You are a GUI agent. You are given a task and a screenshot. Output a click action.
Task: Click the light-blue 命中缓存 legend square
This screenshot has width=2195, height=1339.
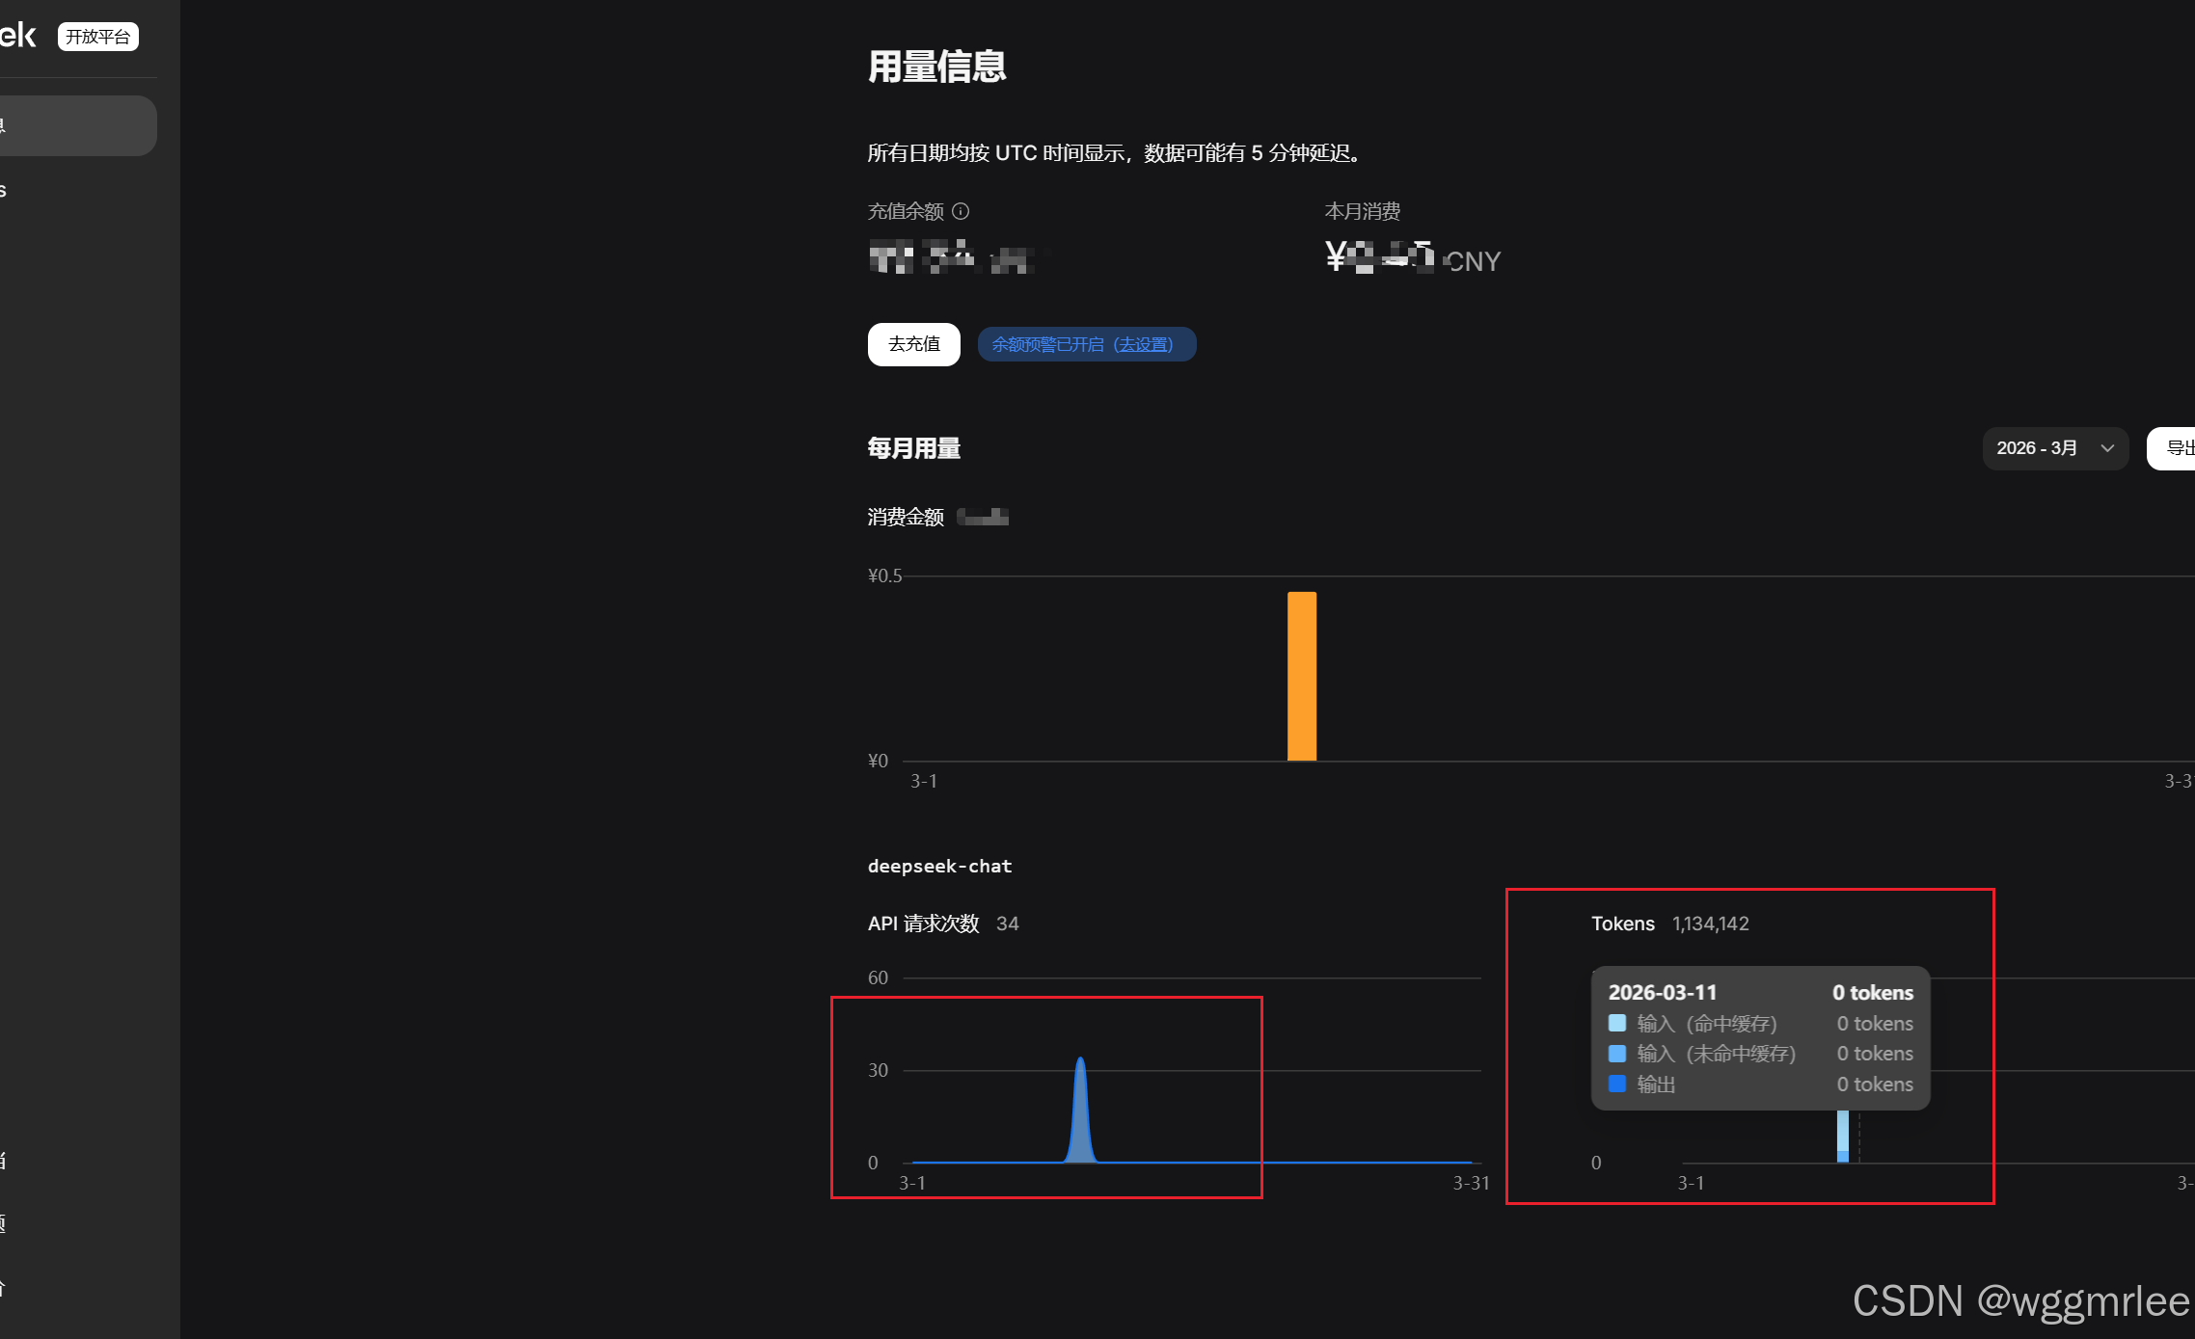1617,1023
